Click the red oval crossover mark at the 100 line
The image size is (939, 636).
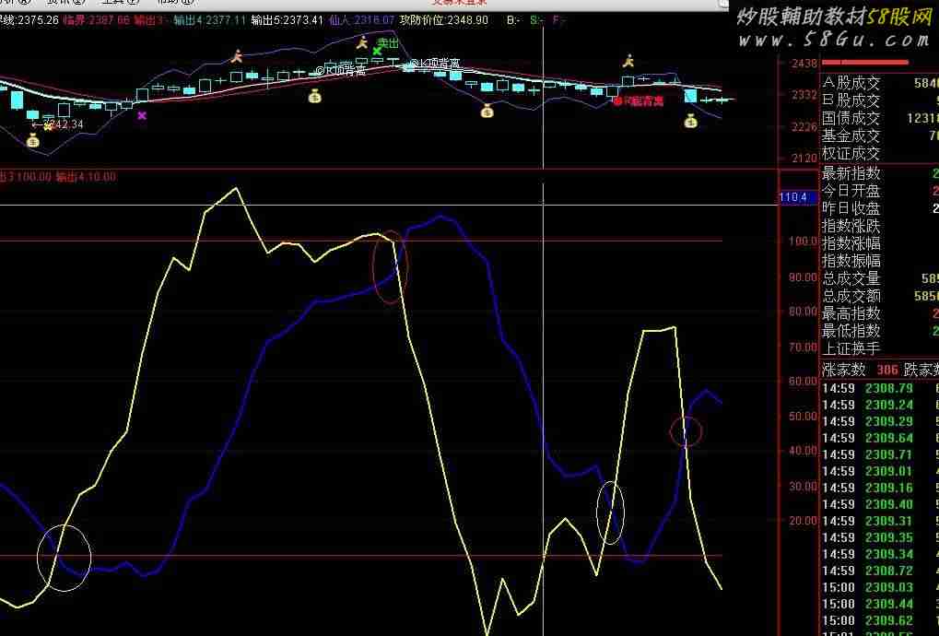[x=390, y=267]
